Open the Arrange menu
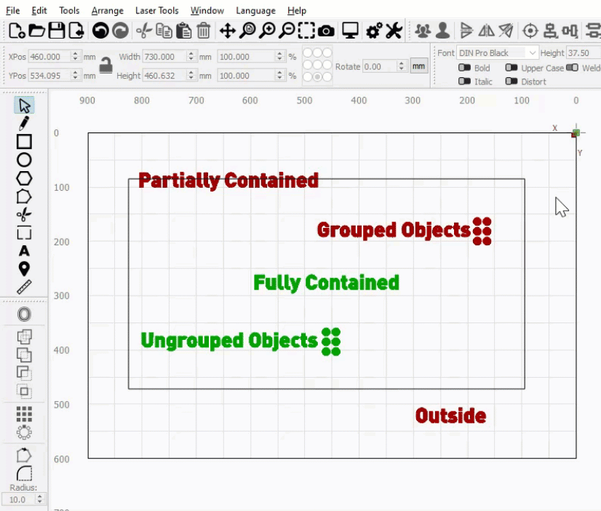 (107, 11)
